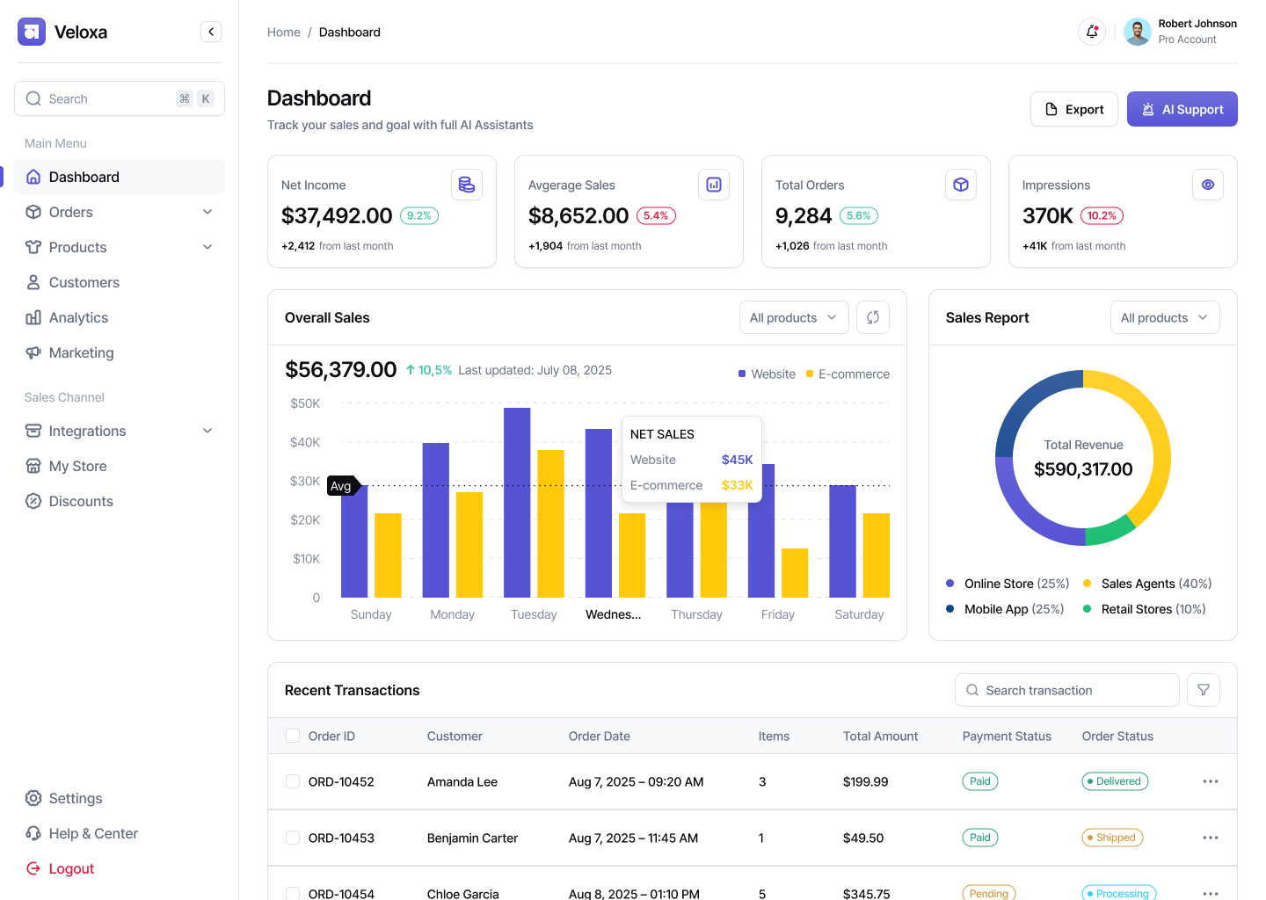This screenshot has width=1266, height=900.
Task: Click the Search transaction input field
Action: coord(1066,690)
